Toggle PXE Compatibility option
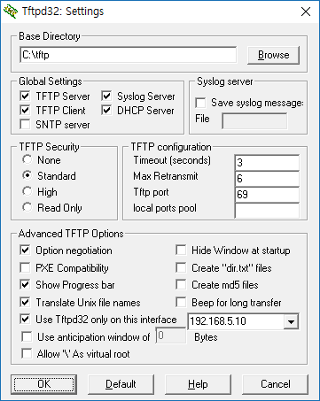Image resolution: width=320 pixels, height=401 pixels. point(25,268)
